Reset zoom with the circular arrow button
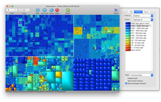The width and height of the screenshot is (161, 102). (15, 10)
